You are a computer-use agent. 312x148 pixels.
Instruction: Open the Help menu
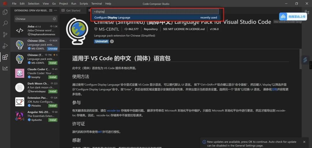click(108, 3)
